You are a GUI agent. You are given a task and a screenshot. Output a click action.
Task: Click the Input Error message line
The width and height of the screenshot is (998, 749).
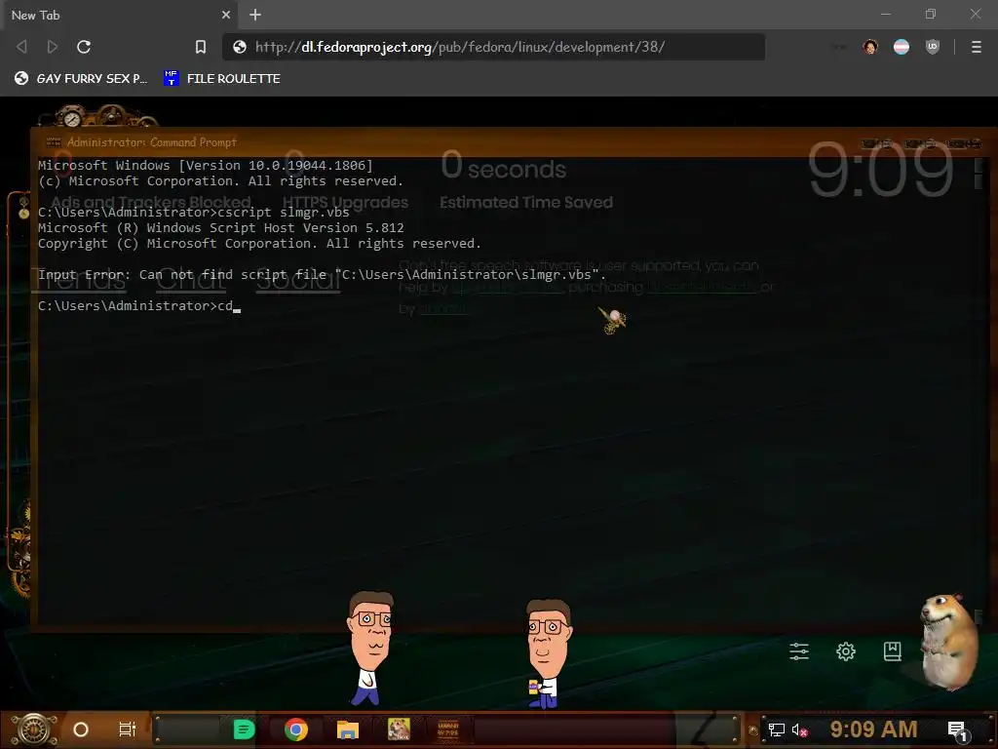[322, 274]
